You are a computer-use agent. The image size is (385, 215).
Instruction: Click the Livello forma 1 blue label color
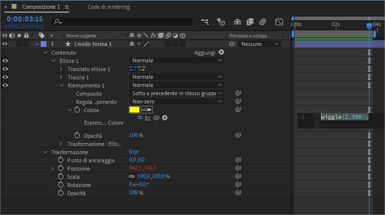(44, 44)
